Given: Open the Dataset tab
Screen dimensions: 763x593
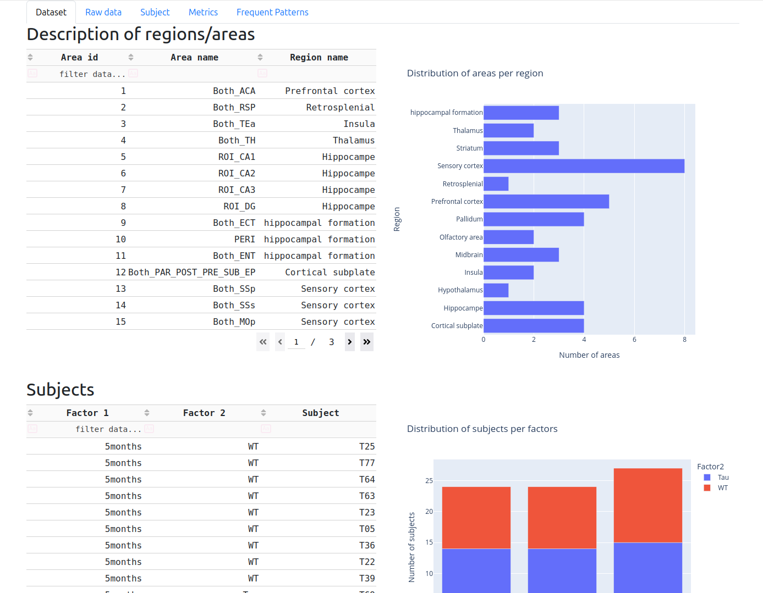Looking at the screenshot, I should (x=51, y=12).
